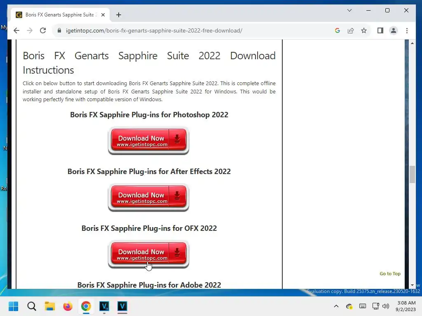Click the address bar URL

point(154,30)
